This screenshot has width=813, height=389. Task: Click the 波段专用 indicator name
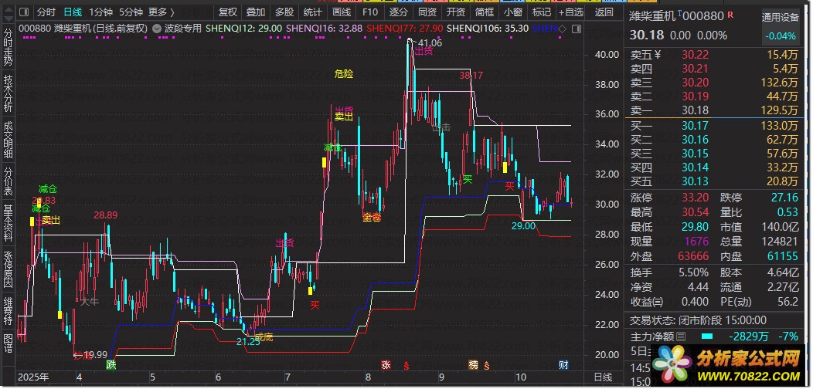[183, 29]
